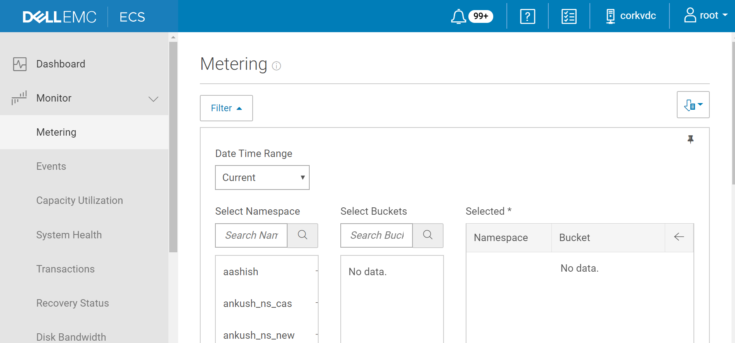Open the Date Time Range dropdown
The image size is (735, 343).
[262, 178]
